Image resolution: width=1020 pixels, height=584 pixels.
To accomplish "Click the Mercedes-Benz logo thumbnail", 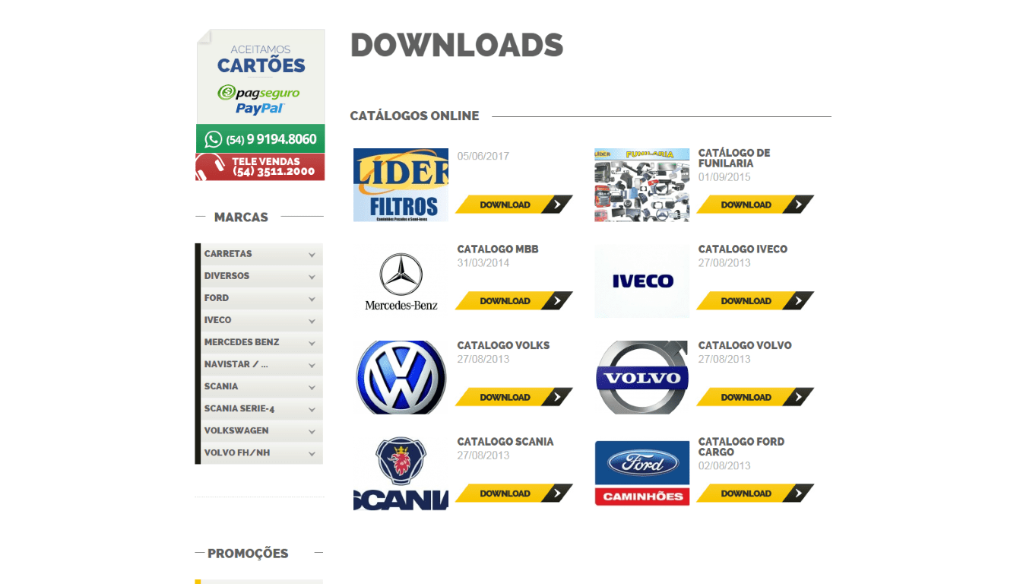I will click(401, 281).
